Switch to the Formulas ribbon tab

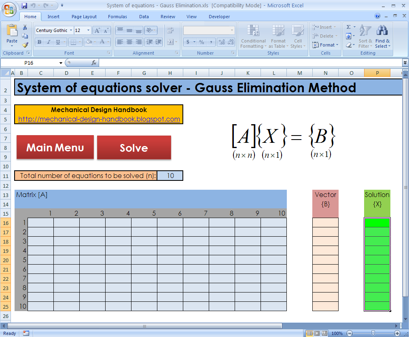coord(117,17)
